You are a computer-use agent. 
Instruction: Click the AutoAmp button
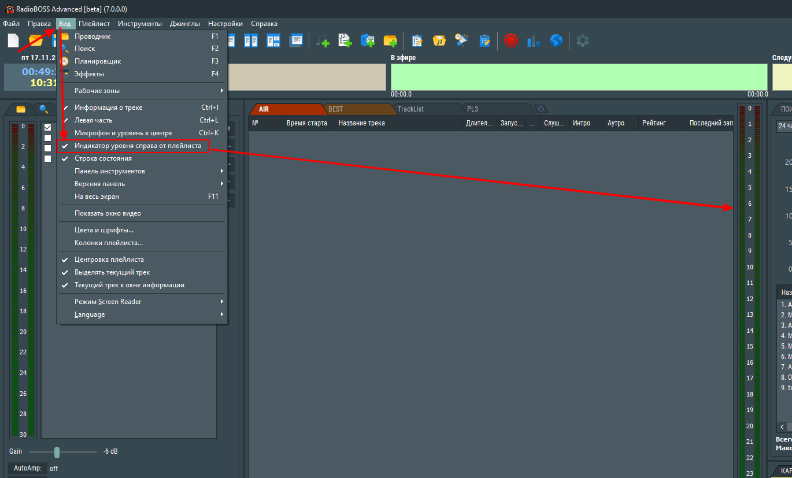coord(28,468)
